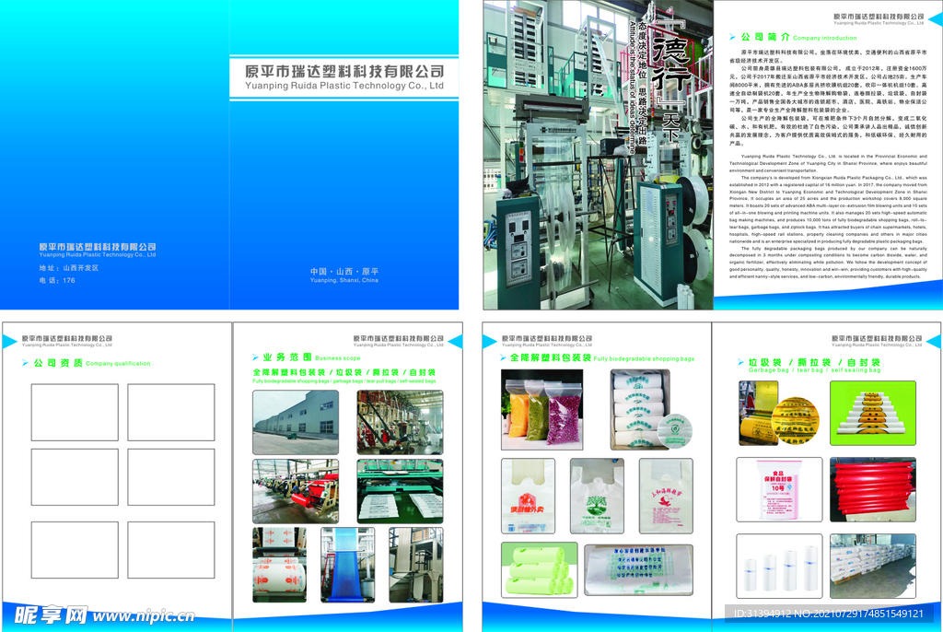The image size is (943, 632).
Task: Select the back cover phone line 电话: 176
Action: coord(57,280)
